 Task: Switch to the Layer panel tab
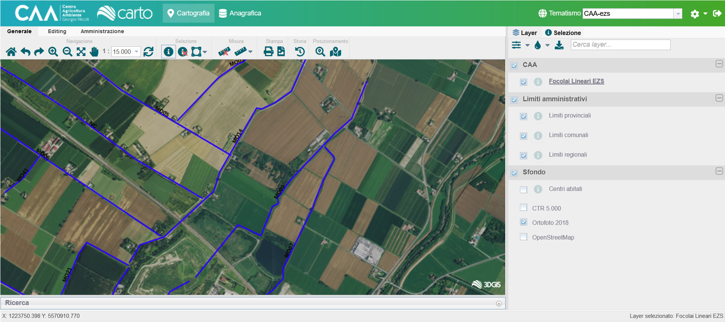coord(524,33)
